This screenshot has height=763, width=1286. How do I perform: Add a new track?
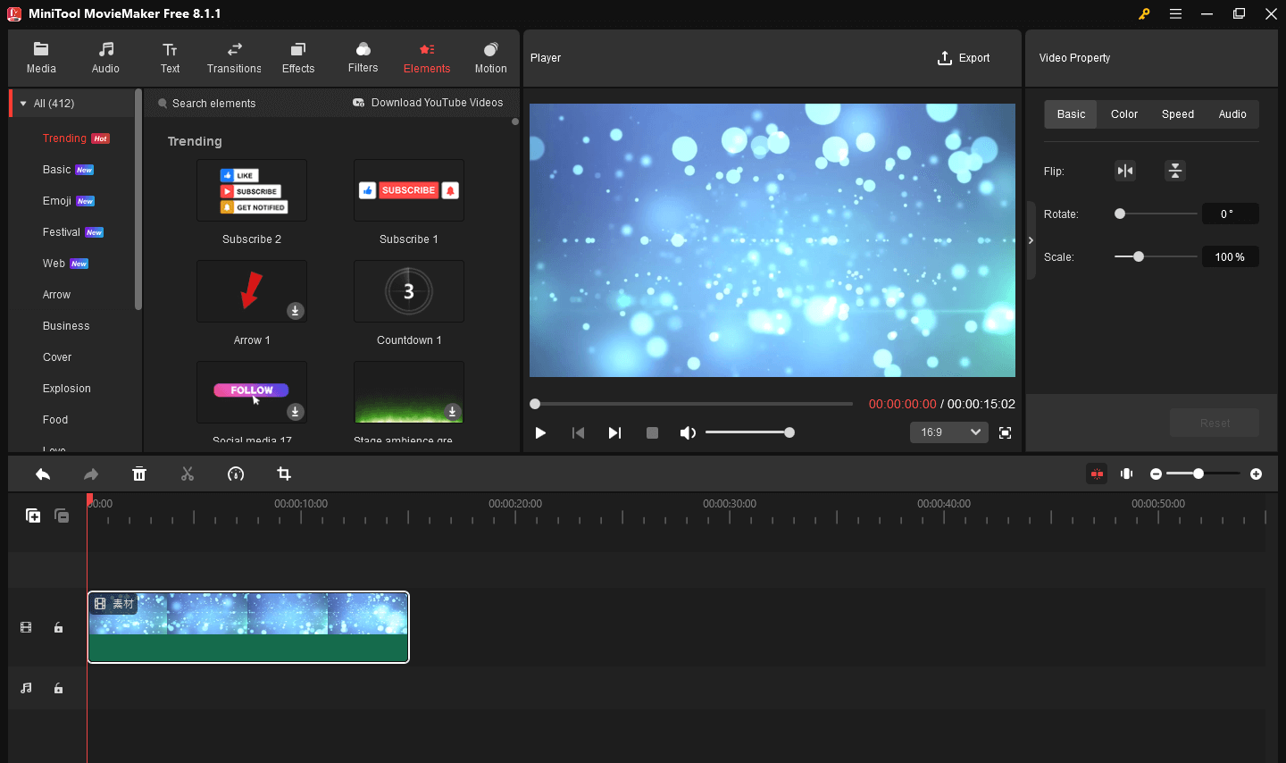coord(33,516)
